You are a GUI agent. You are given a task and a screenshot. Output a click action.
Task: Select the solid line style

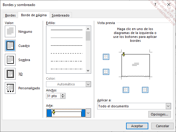(66, 30)
